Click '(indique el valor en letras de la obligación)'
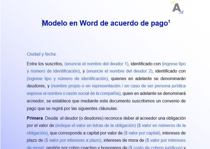Screen dimensions: 210x149 [x=96, y=126]
